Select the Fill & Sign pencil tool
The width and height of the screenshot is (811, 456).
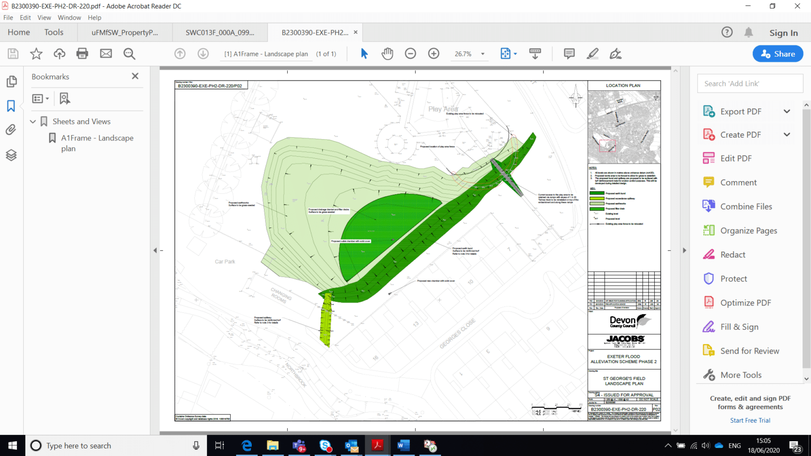(x=592, y=53)
